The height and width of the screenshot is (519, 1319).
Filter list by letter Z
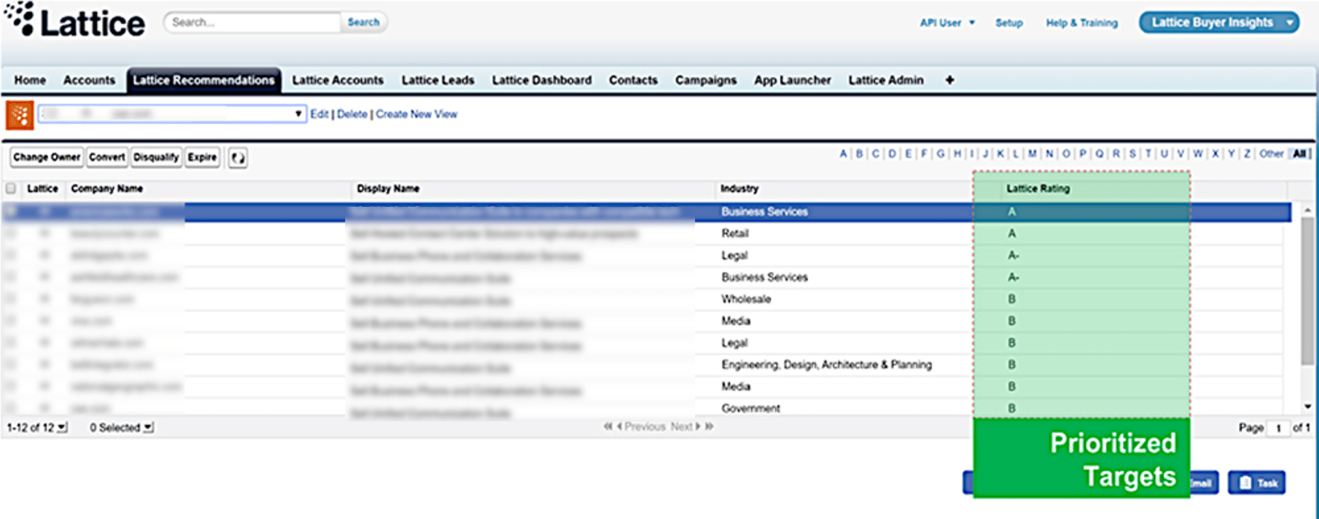tap(1247, 154)
